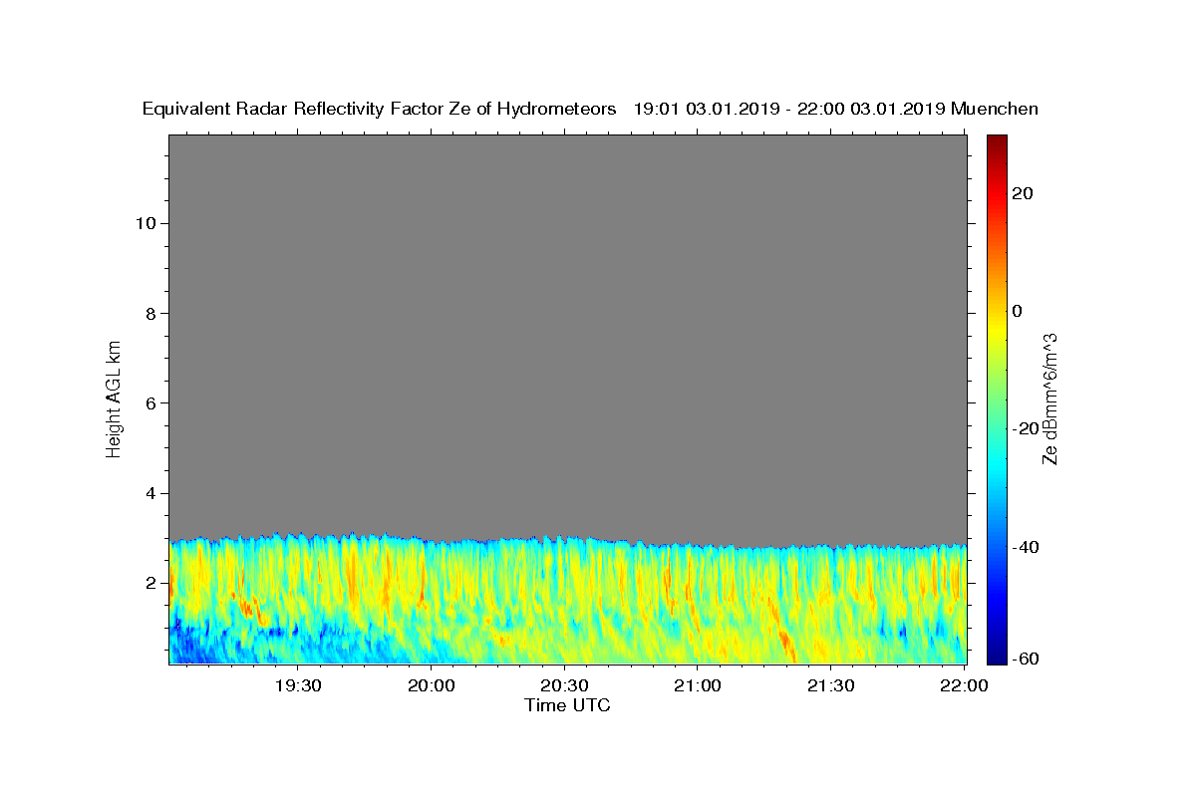Screen dimensions: 1196x797
Task: Click the '21:30' time tick label
Action: [x=830, y=685]
